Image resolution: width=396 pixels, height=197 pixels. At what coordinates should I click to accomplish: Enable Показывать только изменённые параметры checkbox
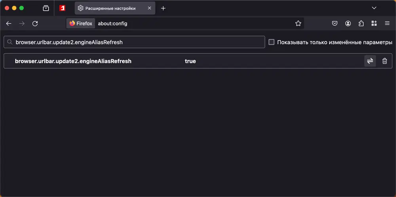(x=271, y=42)
